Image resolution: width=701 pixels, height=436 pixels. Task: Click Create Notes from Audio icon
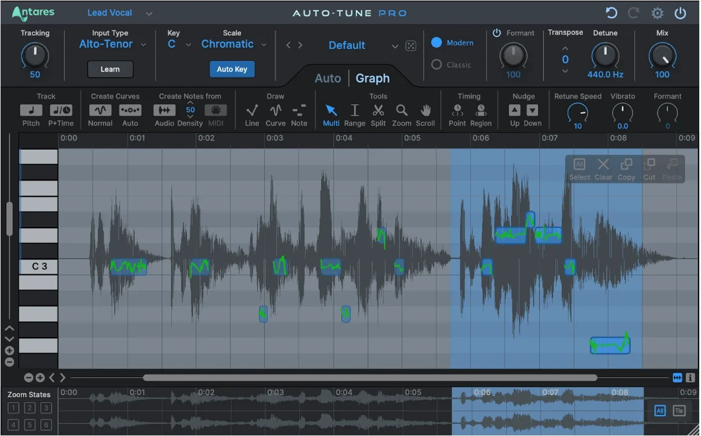pyautogui.click(x=165, y=110)
